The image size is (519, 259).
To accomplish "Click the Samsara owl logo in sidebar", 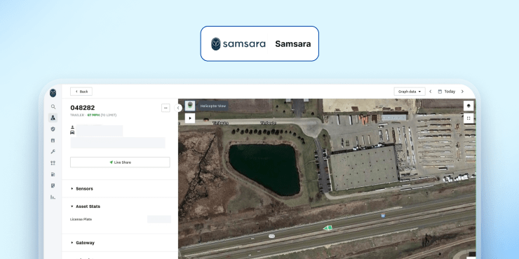I will coord(53,93).
